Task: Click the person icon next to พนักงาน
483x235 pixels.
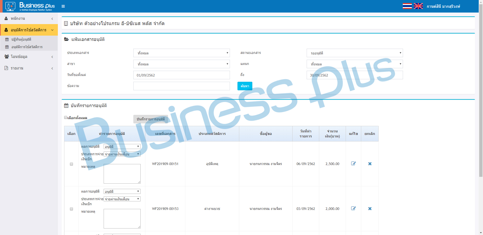Action: [6, 18]
